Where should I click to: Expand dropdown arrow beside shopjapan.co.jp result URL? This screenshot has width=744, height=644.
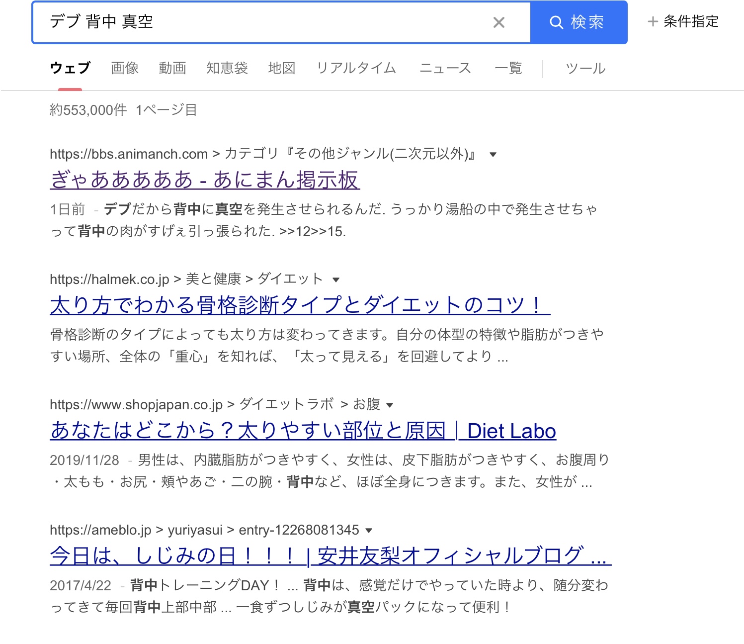click(x=390, y=405)
